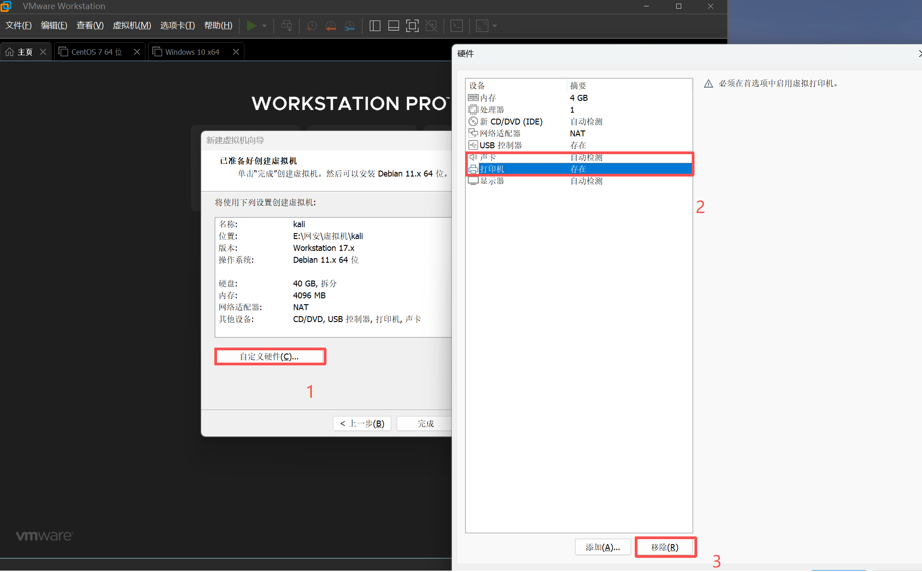The width and height of the screenshot is (922, 572).
Task: Click the 移除(R) button to remove printer
Action: tap(666, 547)
